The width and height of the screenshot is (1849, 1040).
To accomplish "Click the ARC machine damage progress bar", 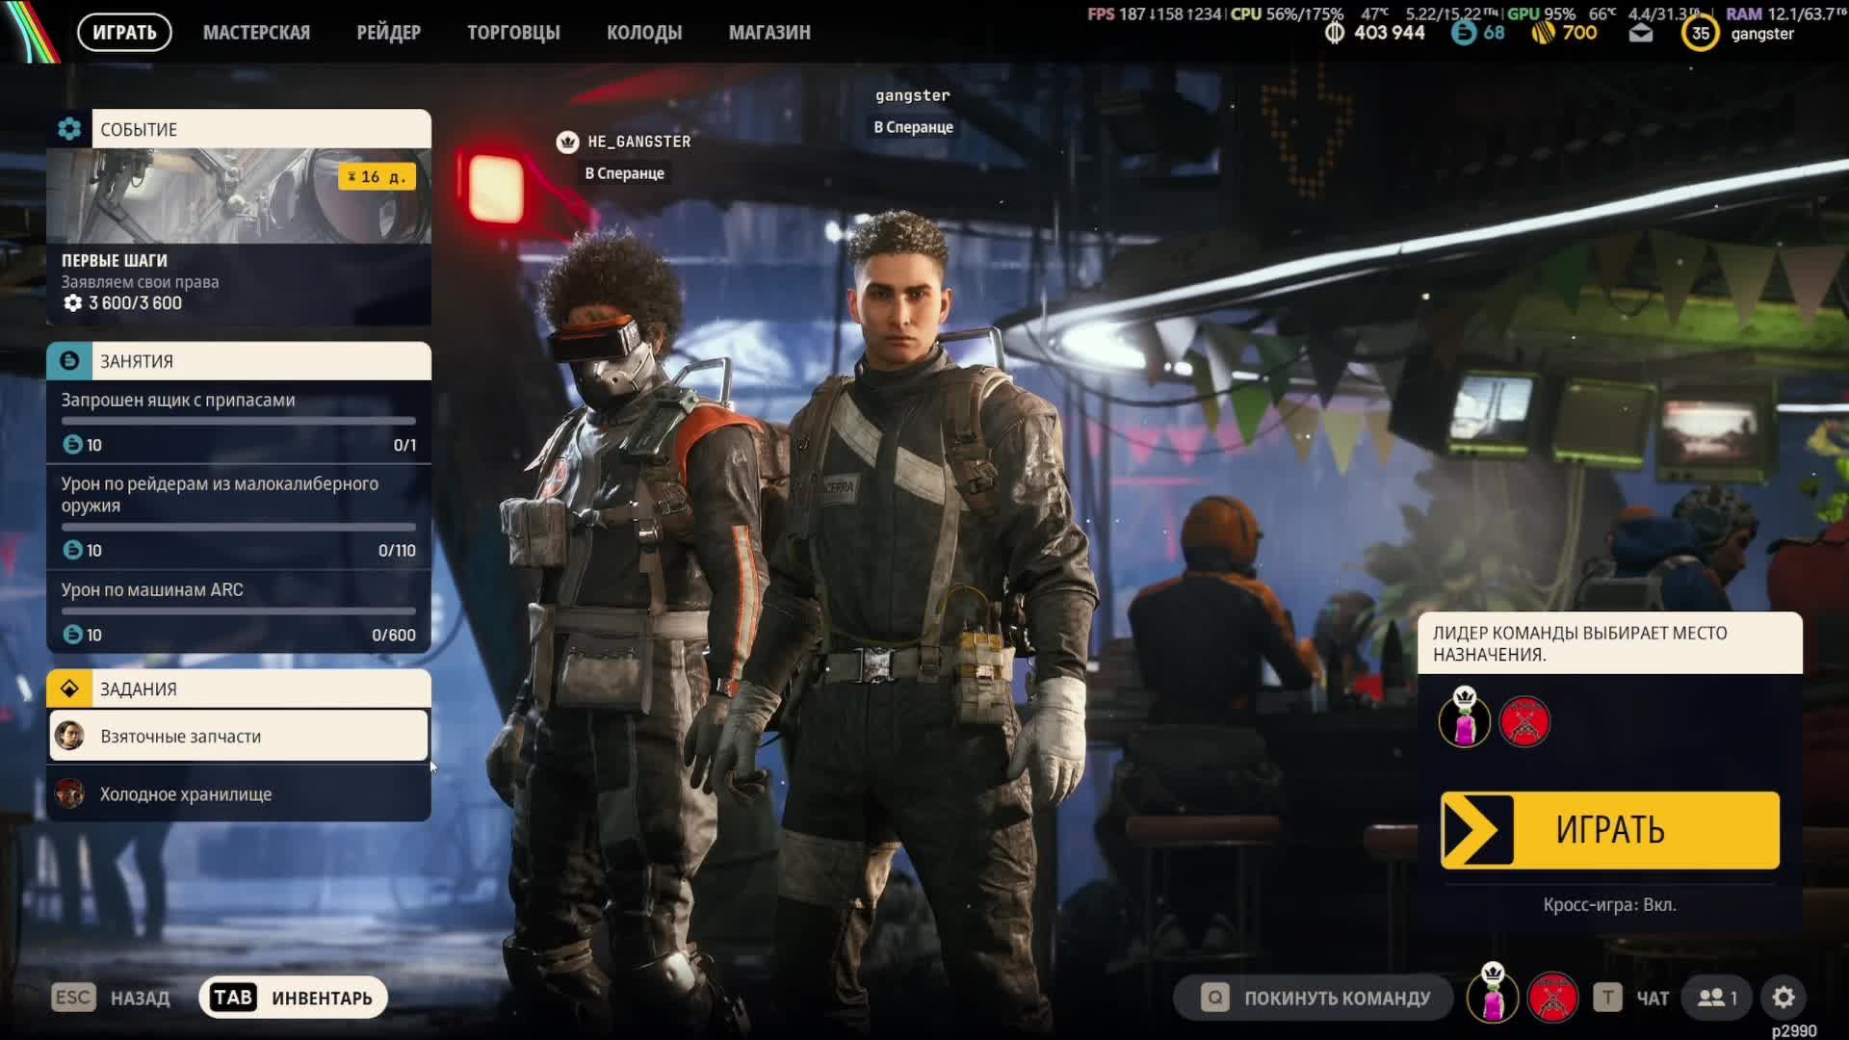I will click(239, 611).
